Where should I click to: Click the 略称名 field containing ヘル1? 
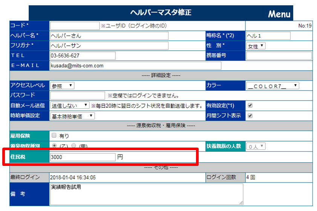click(x=268, y=36)
